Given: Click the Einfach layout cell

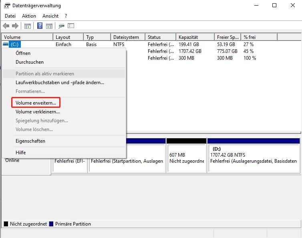Looking at the screenshot, I should pyautogui.click(x=63, y=44).
